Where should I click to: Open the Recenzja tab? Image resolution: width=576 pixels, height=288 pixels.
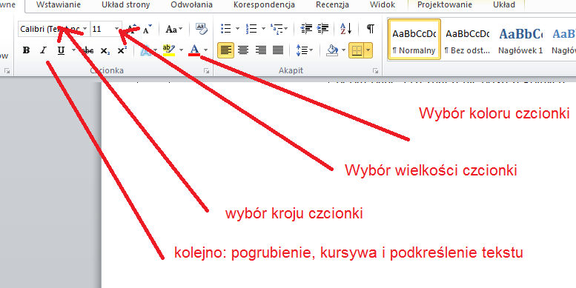tap(332, 4)
